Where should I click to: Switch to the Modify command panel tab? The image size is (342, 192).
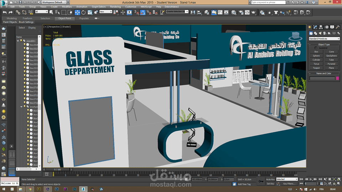coord(315,27)
